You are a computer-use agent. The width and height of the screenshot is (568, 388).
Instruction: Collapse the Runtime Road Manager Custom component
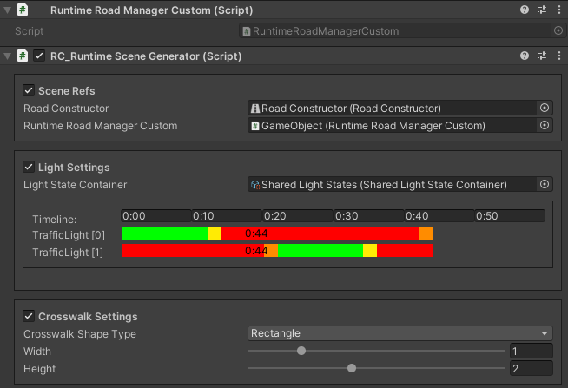point(7,10)
